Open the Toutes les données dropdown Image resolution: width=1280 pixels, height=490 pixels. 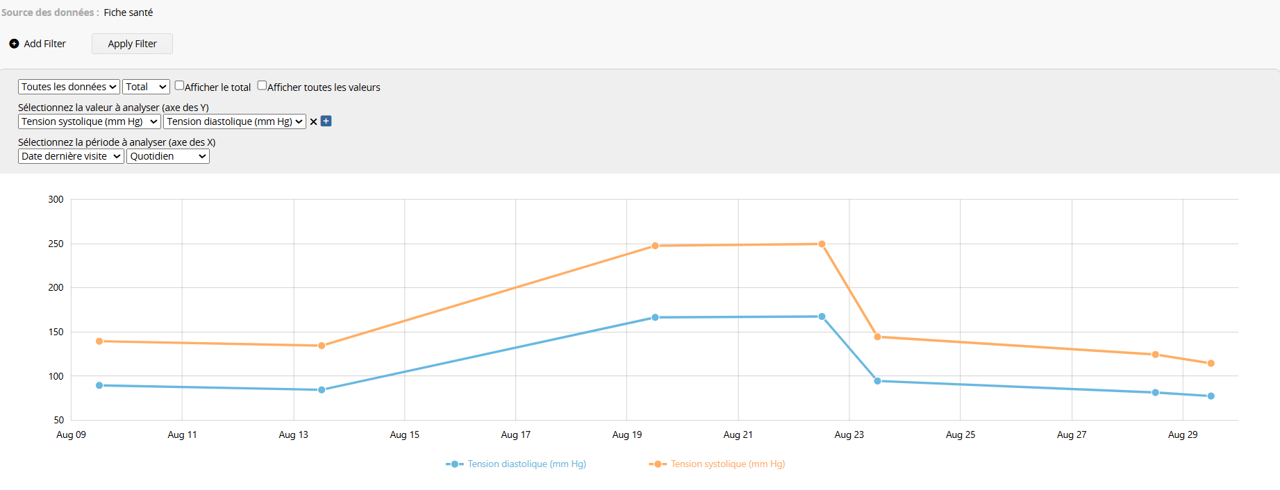point(69,87)
